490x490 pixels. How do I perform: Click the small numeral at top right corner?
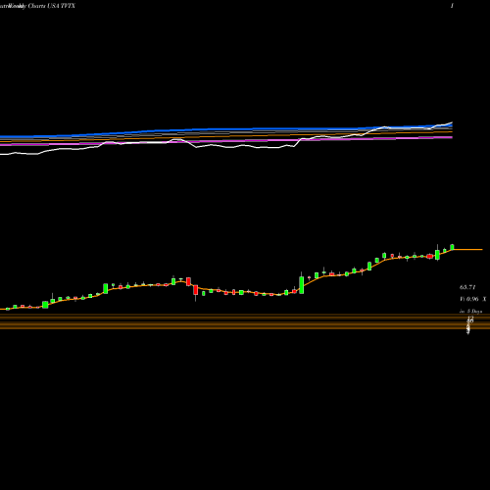[452, 6]
